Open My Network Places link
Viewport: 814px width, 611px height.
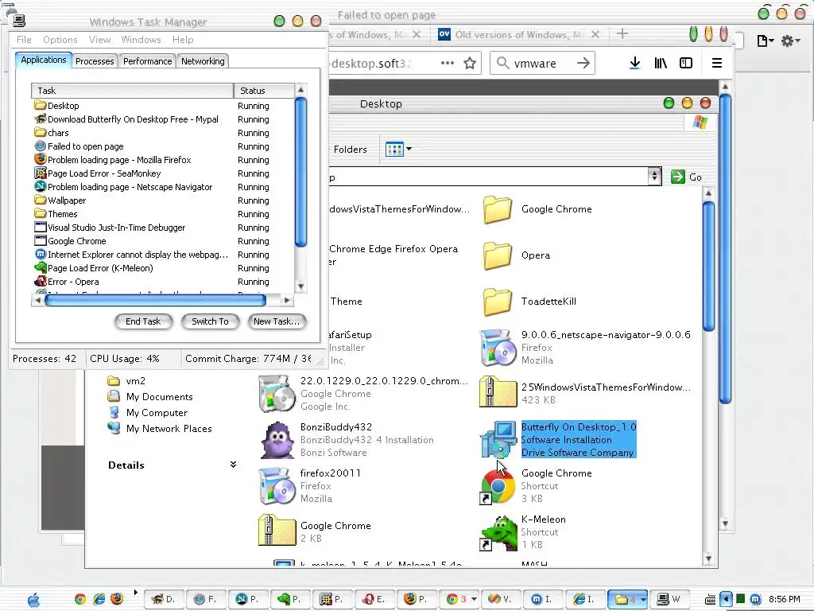tap(169, 429)
